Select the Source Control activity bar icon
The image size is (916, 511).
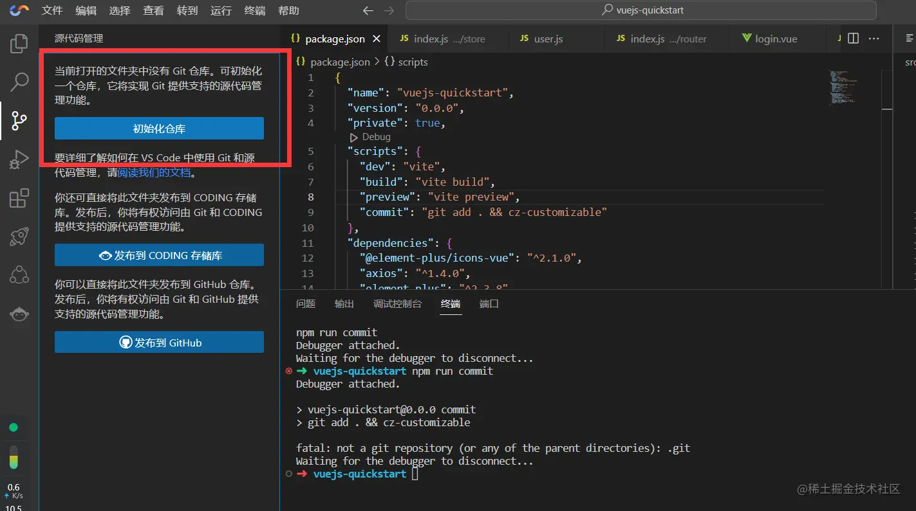(19, 120)
